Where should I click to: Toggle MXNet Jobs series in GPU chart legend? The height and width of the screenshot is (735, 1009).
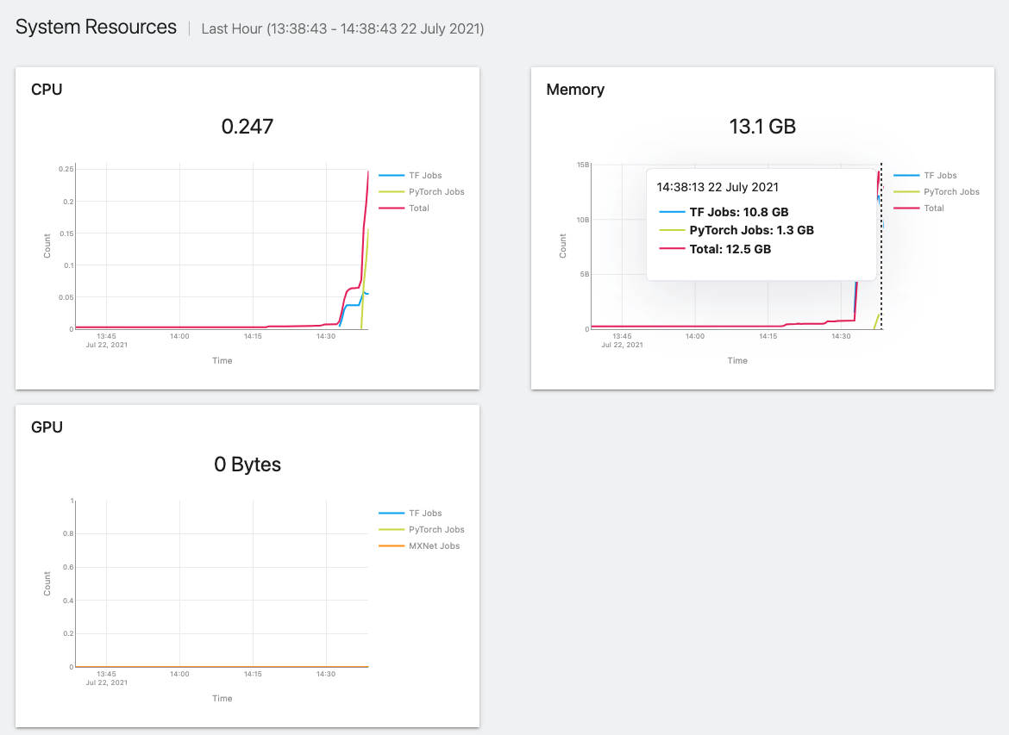pyautogui.click(x=420, y=546)
